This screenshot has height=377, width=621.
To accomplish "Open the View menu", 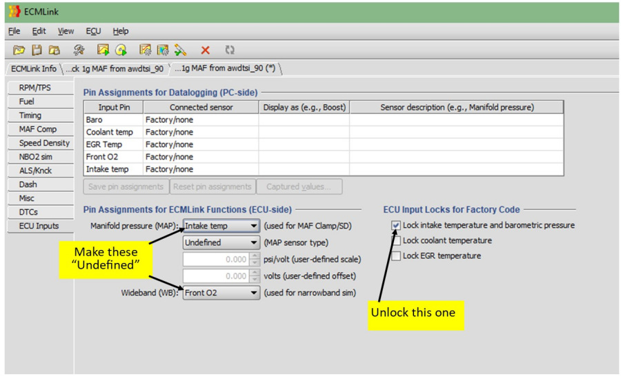I will pos(66,31).
